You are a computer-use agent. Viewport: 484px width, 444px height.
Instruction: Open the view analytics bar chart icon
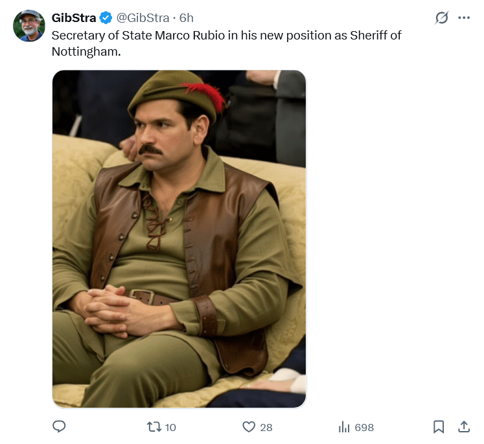coord(344,427)
